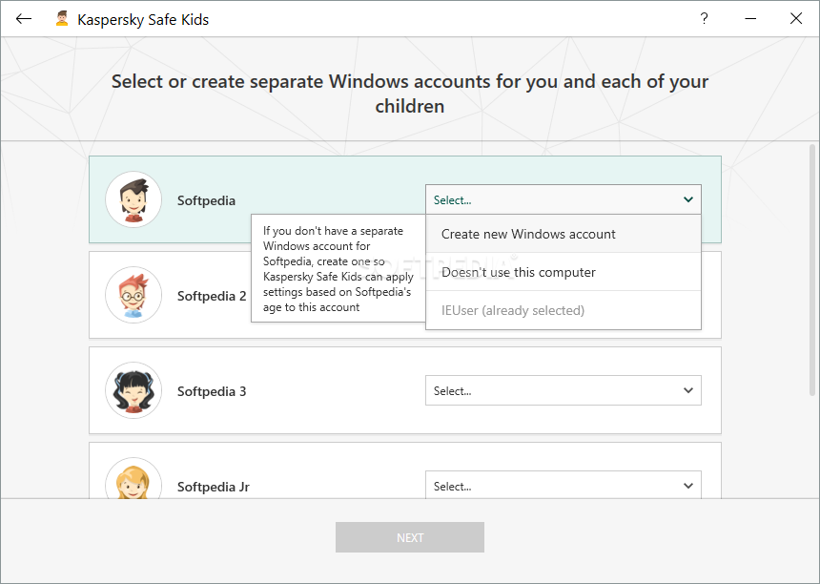Click Softpedia Jr's blonde avatar

point(133,478)
